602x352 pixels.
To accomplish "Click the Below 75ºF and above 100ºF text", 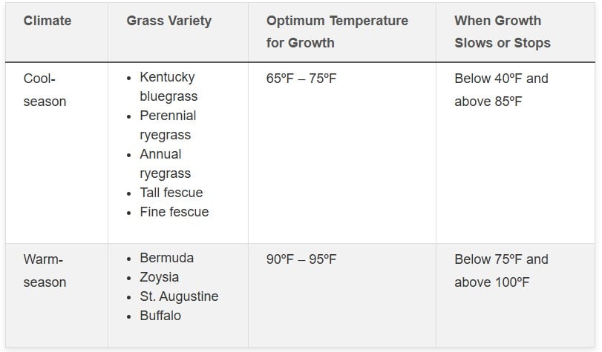I will coord(501,270).
